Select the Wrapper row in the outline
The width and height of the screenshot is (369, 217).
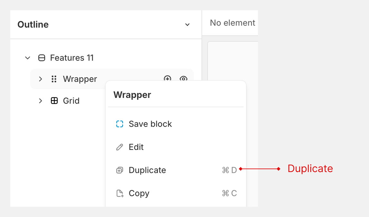click(80, 79)
